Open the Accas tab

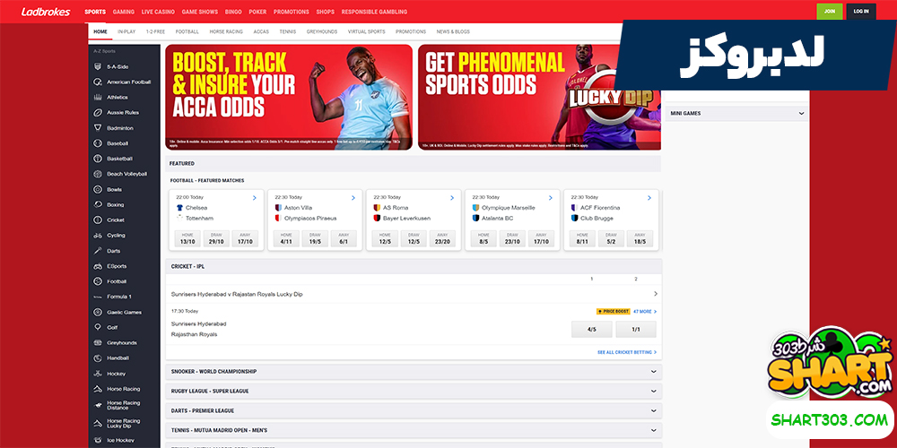click(x=261, y=31)
